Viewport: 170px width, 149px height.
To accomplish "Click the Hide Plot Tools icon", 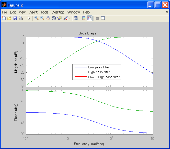I will pos(97,18).
